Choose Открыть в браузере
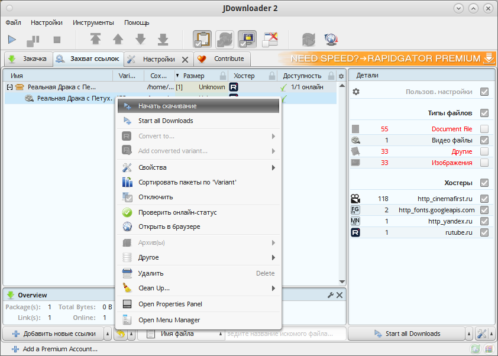This screenshot has width=498, height=356. point(198,226)
